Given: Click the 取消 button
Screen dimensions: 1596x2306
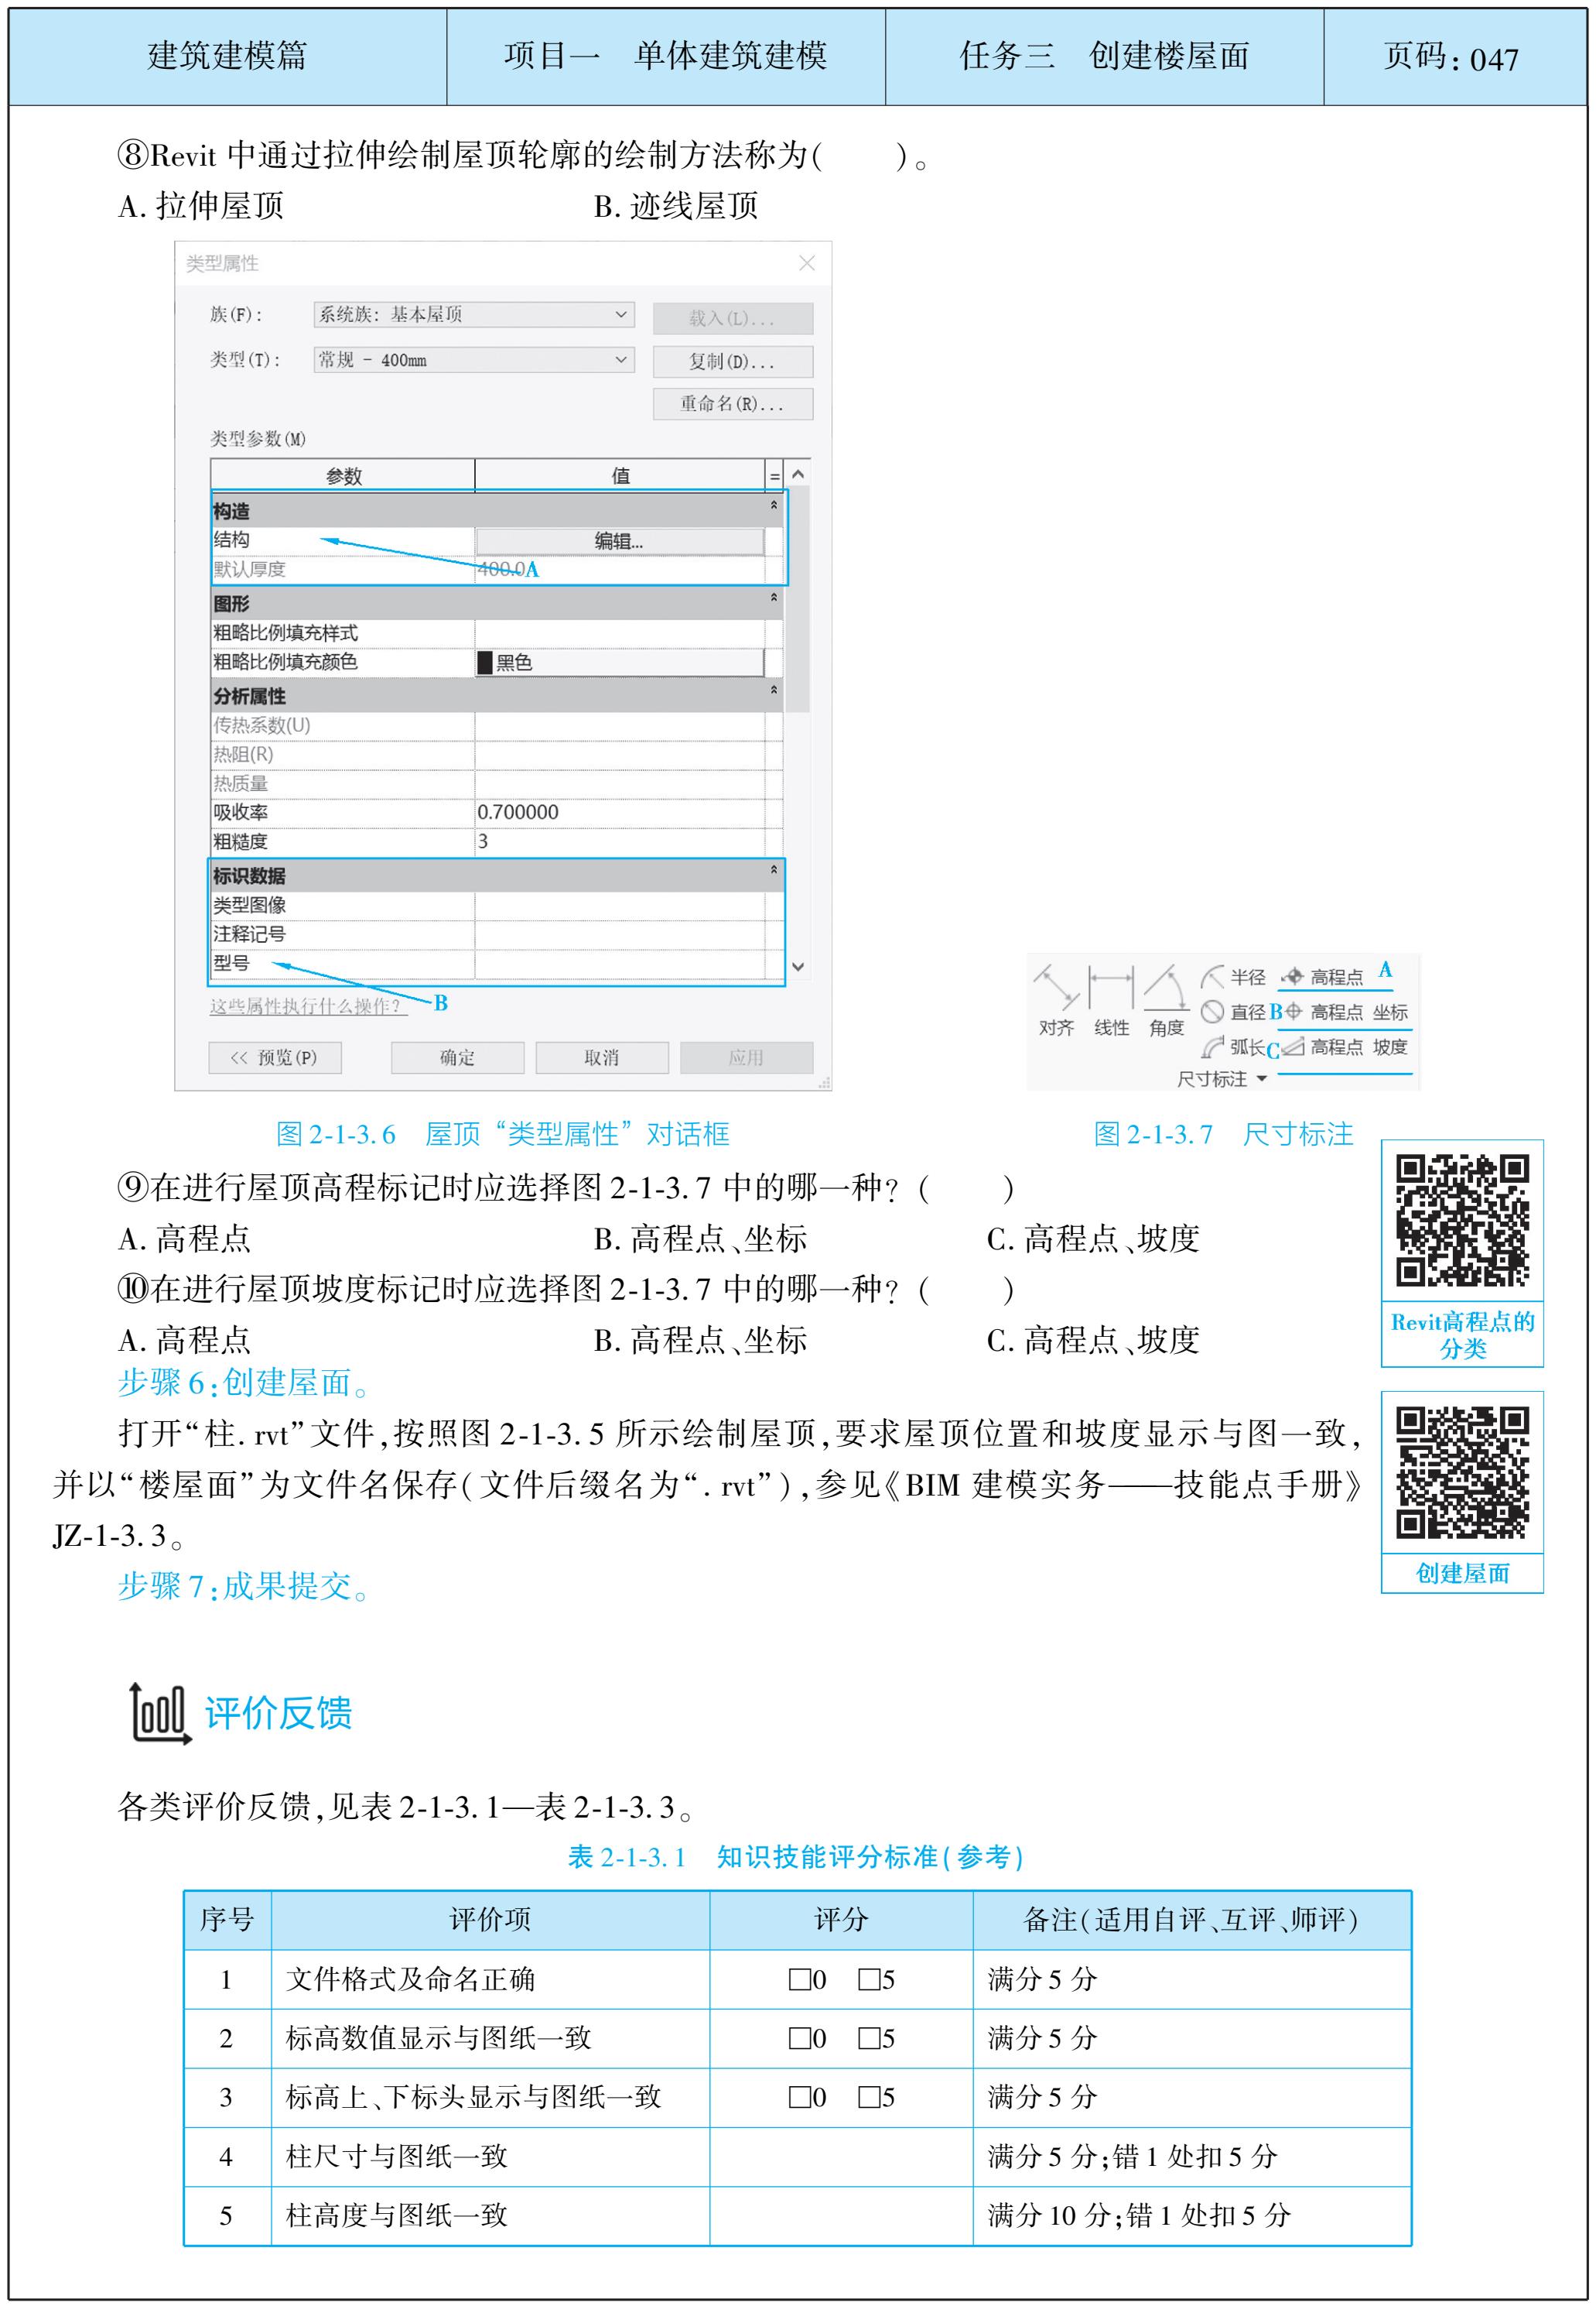Looking at the screenshot, I should coord(602,1057).
